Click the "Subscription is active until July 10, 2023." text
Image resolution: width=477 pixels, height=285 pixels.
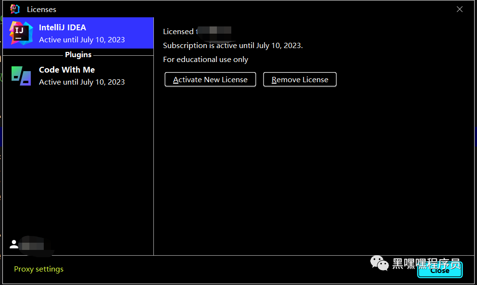233,45
